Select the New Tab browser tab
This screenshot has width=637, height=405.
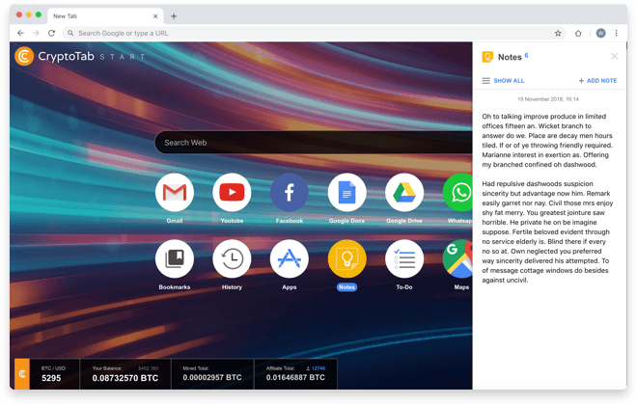point(97,15)
